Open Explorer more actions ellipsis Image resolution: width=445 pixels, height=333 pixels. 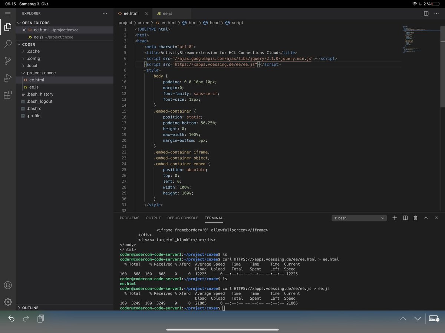click(x=105, y=13)
